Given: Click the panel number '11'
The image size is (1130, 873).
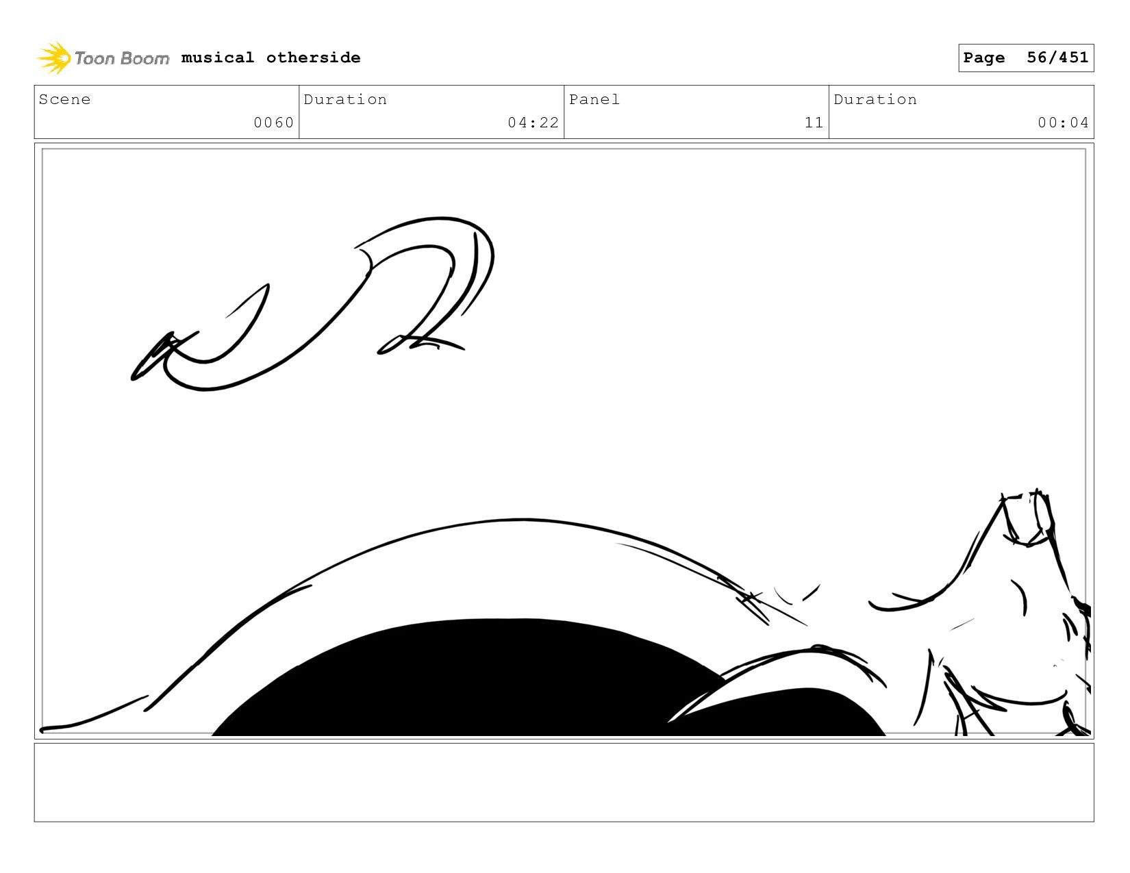Looking at the screenshot, I should (x=814, y=123).
